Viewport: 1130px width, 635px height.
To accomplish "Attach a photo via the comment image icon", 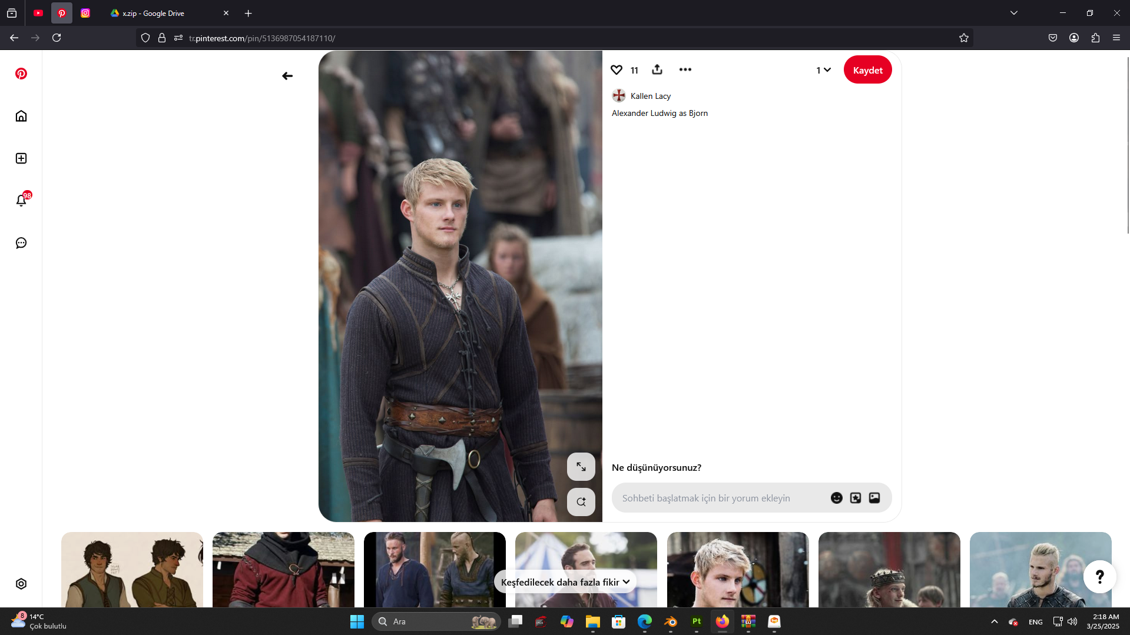I will (x=874, y=498).
